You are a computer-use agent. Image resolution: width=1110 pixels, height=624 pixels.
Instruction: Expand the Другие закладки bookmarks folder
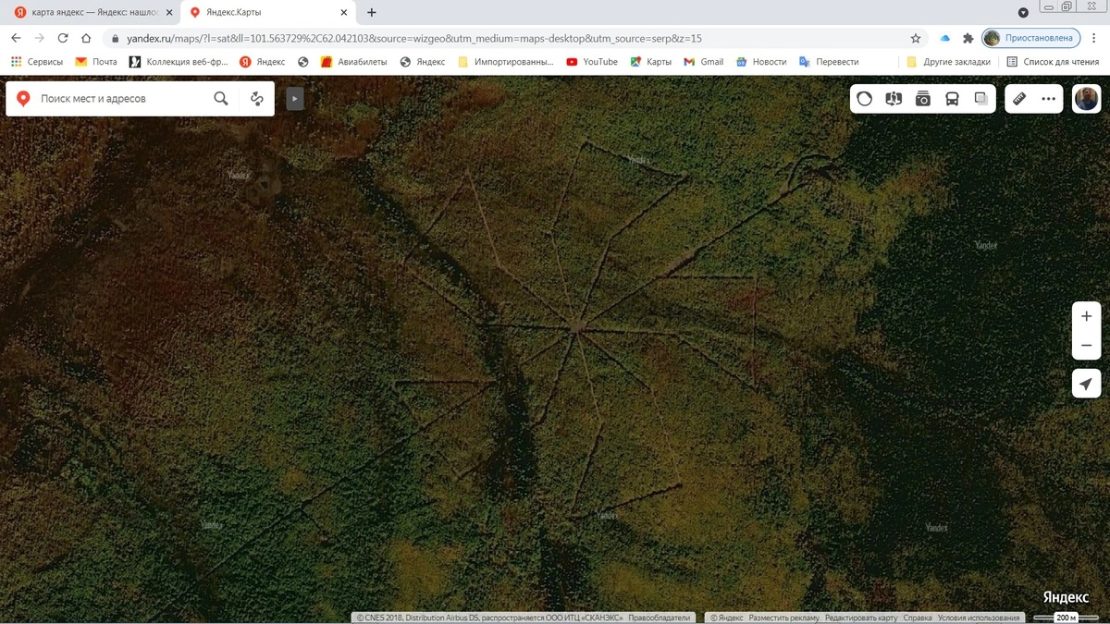948,62
